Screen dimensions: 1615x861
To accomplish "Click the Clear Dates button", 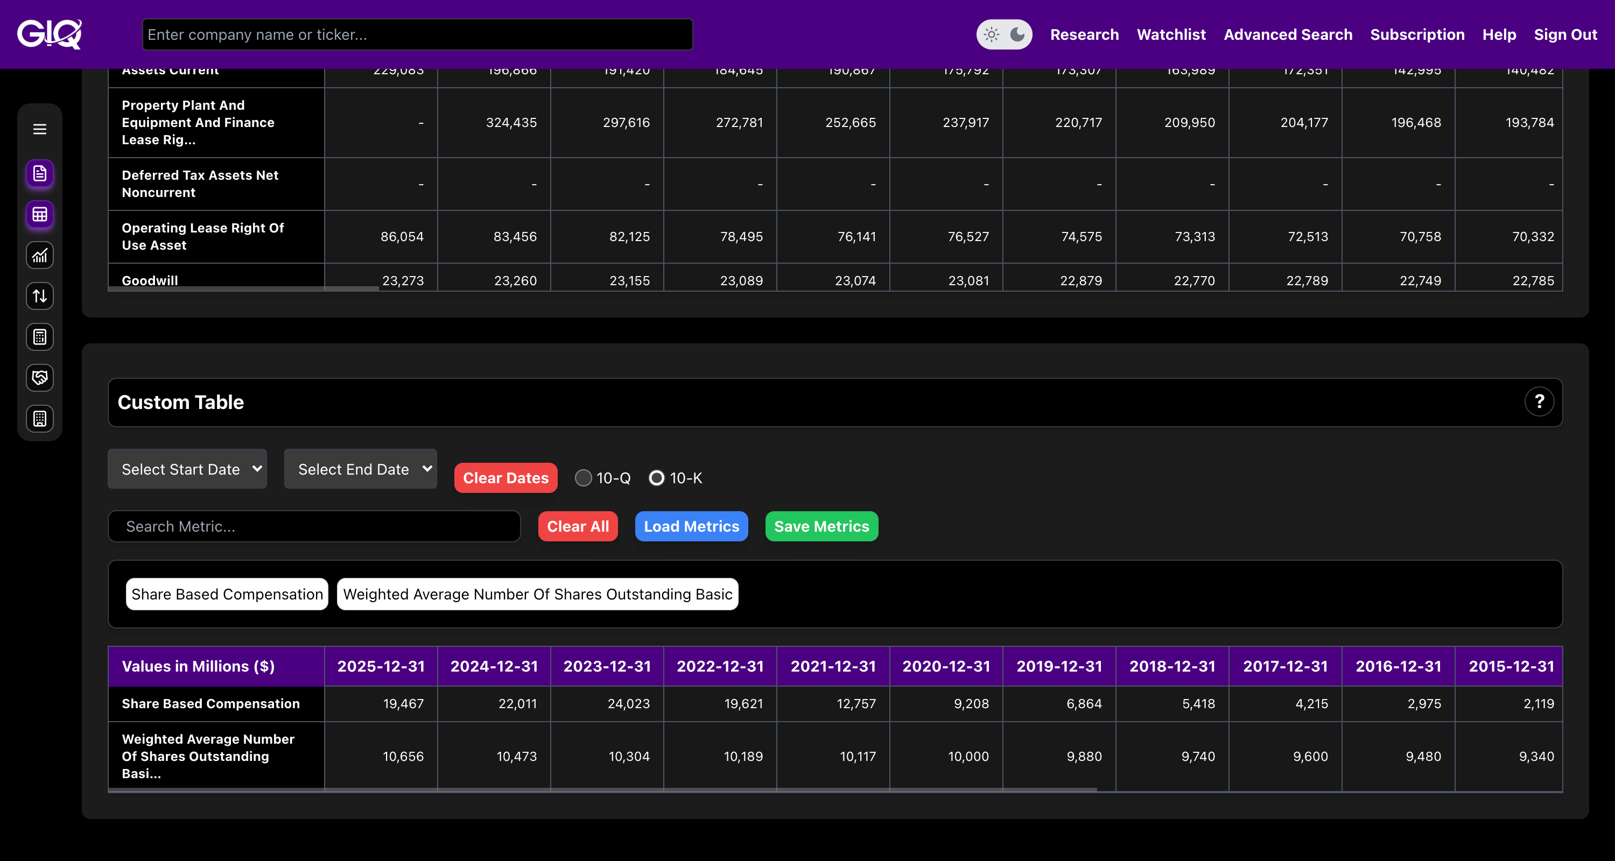I will (x=505, y=478).
